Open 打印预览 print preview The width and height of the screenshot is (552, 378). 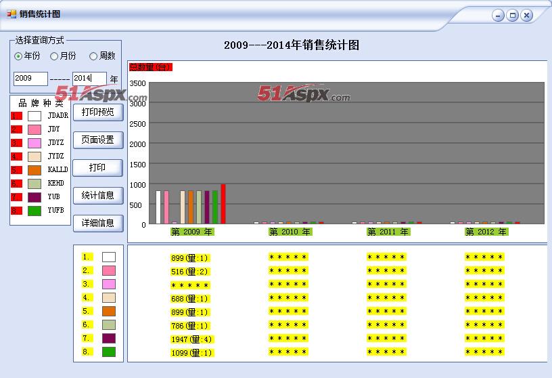98,112
